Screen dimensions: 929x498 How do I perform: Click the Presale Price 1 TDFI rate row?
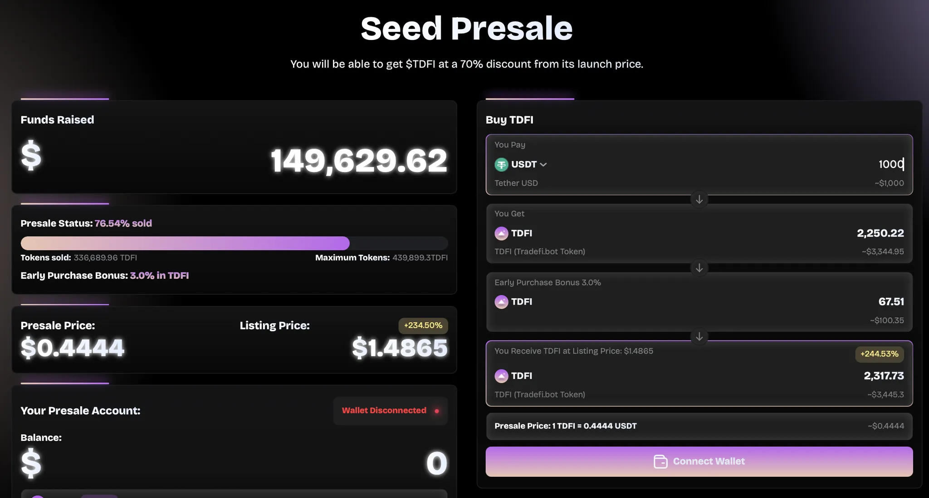click(x=699, y=426)
